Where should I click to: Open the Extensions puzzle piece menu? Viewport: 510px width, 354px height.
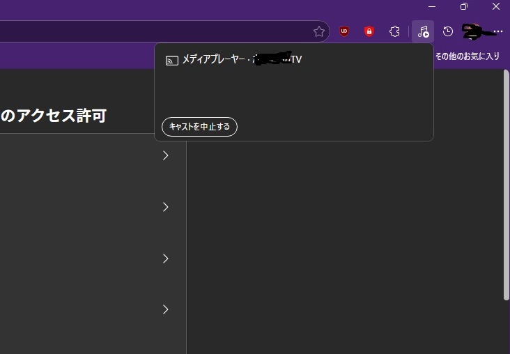coord(394,31)
